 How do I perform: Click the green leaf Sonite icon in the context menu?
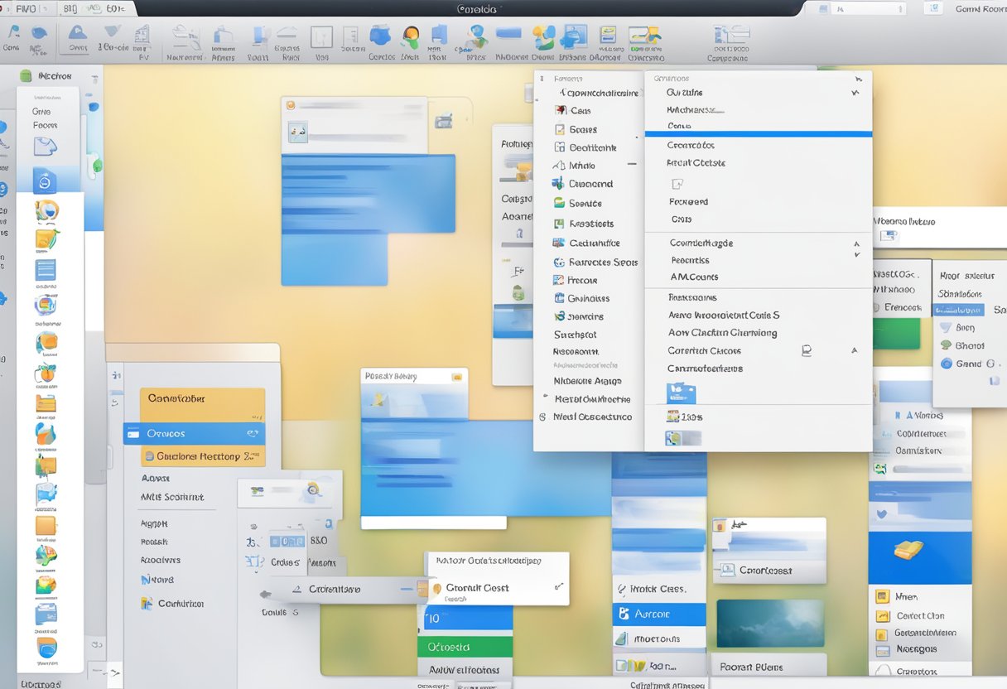pyautogui.click(x=559, y=203)
